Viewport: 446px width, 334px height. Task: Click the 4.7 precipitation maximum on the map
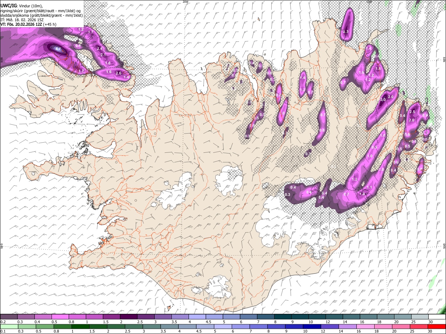(x=59, y=49)
